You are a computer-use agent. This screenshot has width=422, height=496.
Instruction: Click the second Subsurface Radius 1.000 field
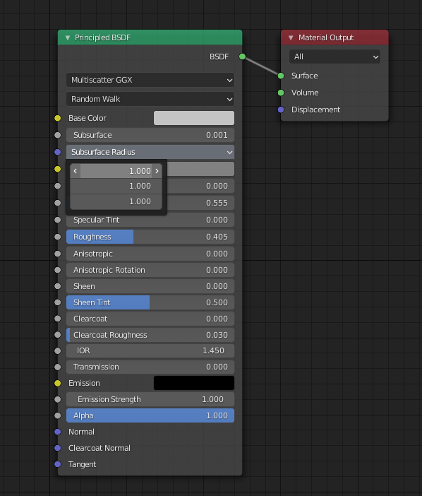[116, 186]
